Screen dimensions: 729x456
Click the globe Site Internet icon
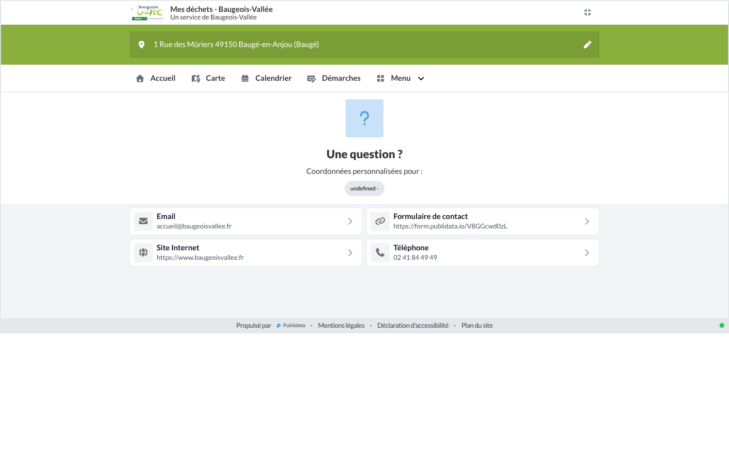pos(143,253)
